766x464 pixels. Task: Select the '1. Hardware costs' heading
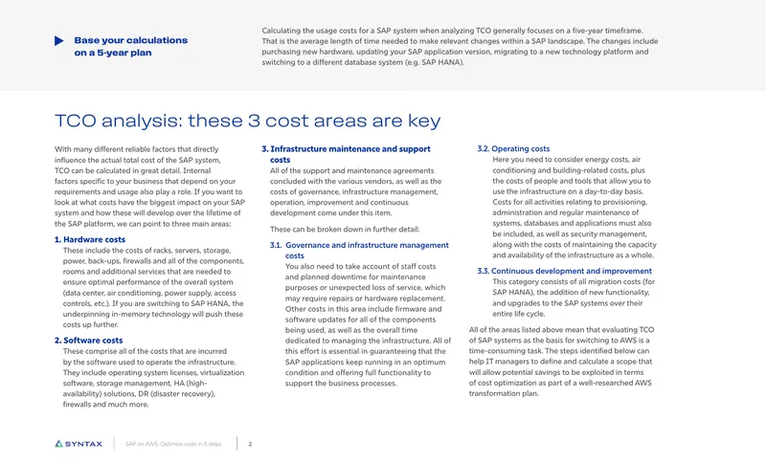[x=90, y=239]
